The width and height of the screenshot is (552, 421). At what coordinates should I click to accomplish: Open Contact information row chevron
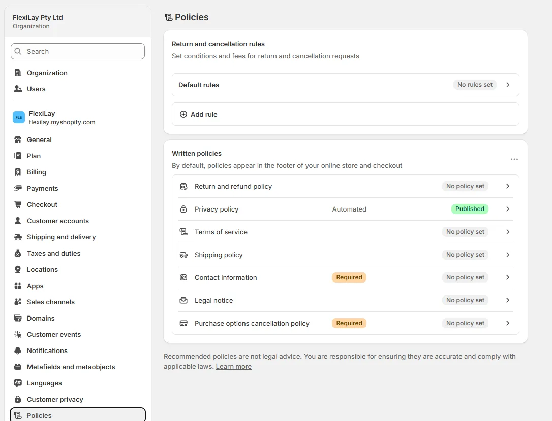point(508,277)
